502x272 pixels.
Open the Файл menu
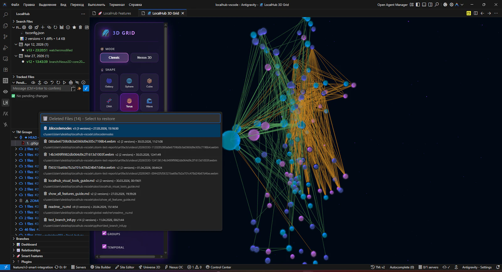pyautogui.click(x=15, y=5)
